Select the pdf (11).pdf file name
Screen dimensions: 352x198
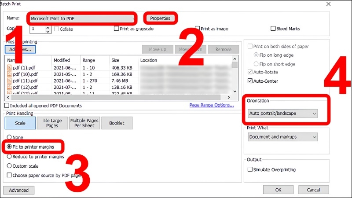coord(26,81)
